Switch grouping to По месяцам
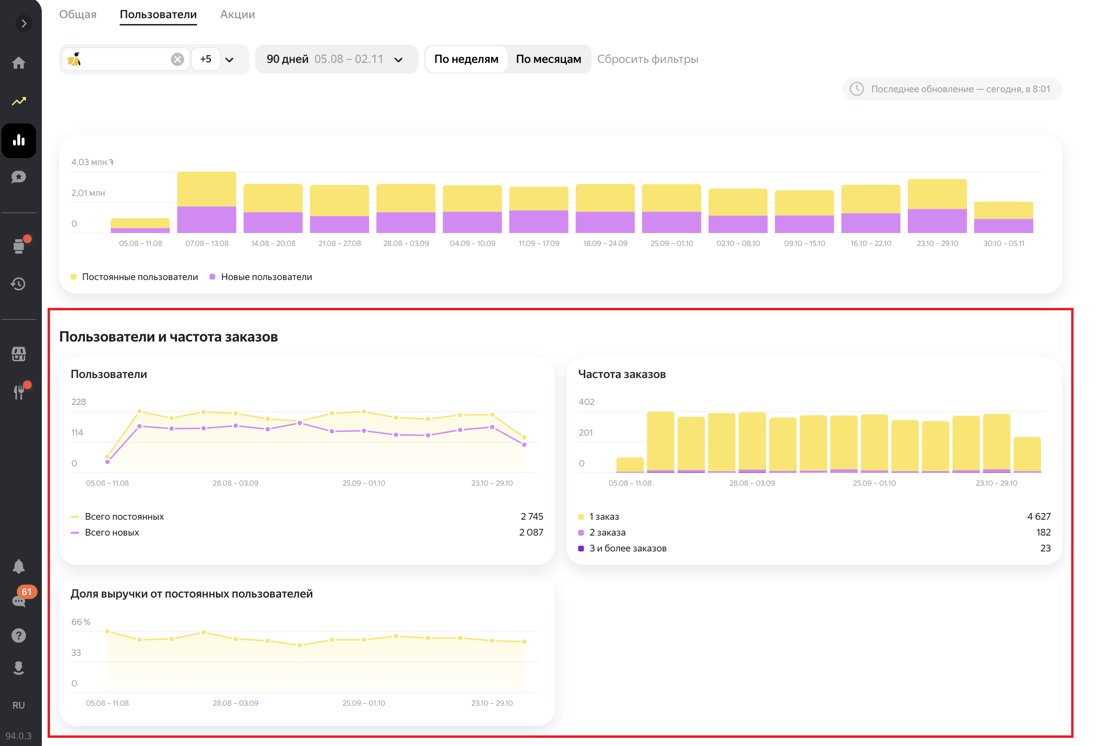Image resolution: width=1100 pixels, height=746 pixels. 548,59
